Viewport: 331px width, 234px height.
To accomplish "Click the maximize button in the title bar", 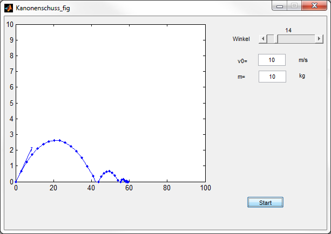I will (294, 6).
